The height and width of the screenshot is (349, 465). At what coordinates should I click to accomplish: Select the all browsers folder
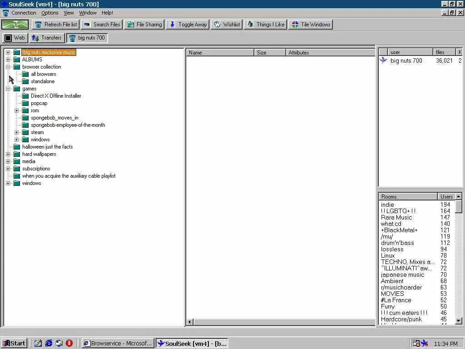point(43,74)
